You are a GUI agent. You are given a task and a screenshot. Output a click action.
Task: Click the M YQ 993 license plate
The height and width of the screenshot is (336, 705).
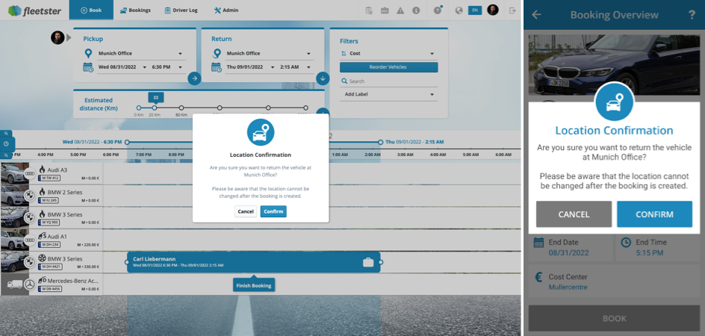pyautogui.click(x=49, y=223)
